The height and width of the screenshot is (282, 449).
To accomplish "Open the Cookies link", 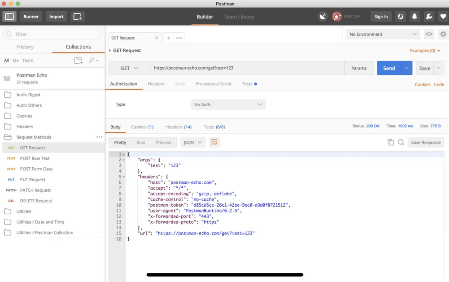I will click(x=422, y=84).
